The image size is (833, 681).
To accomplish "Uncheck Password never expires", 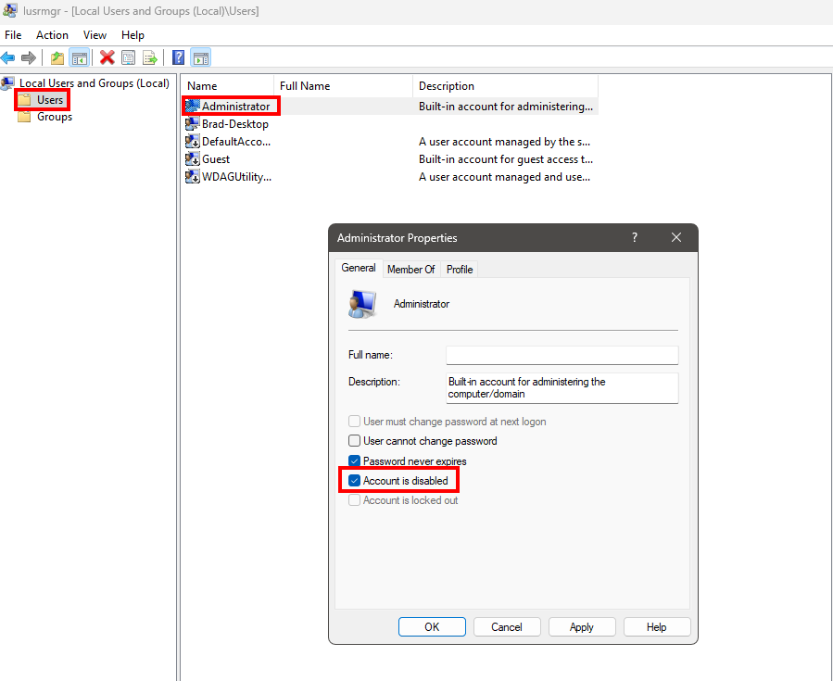I will coord(354,461).
